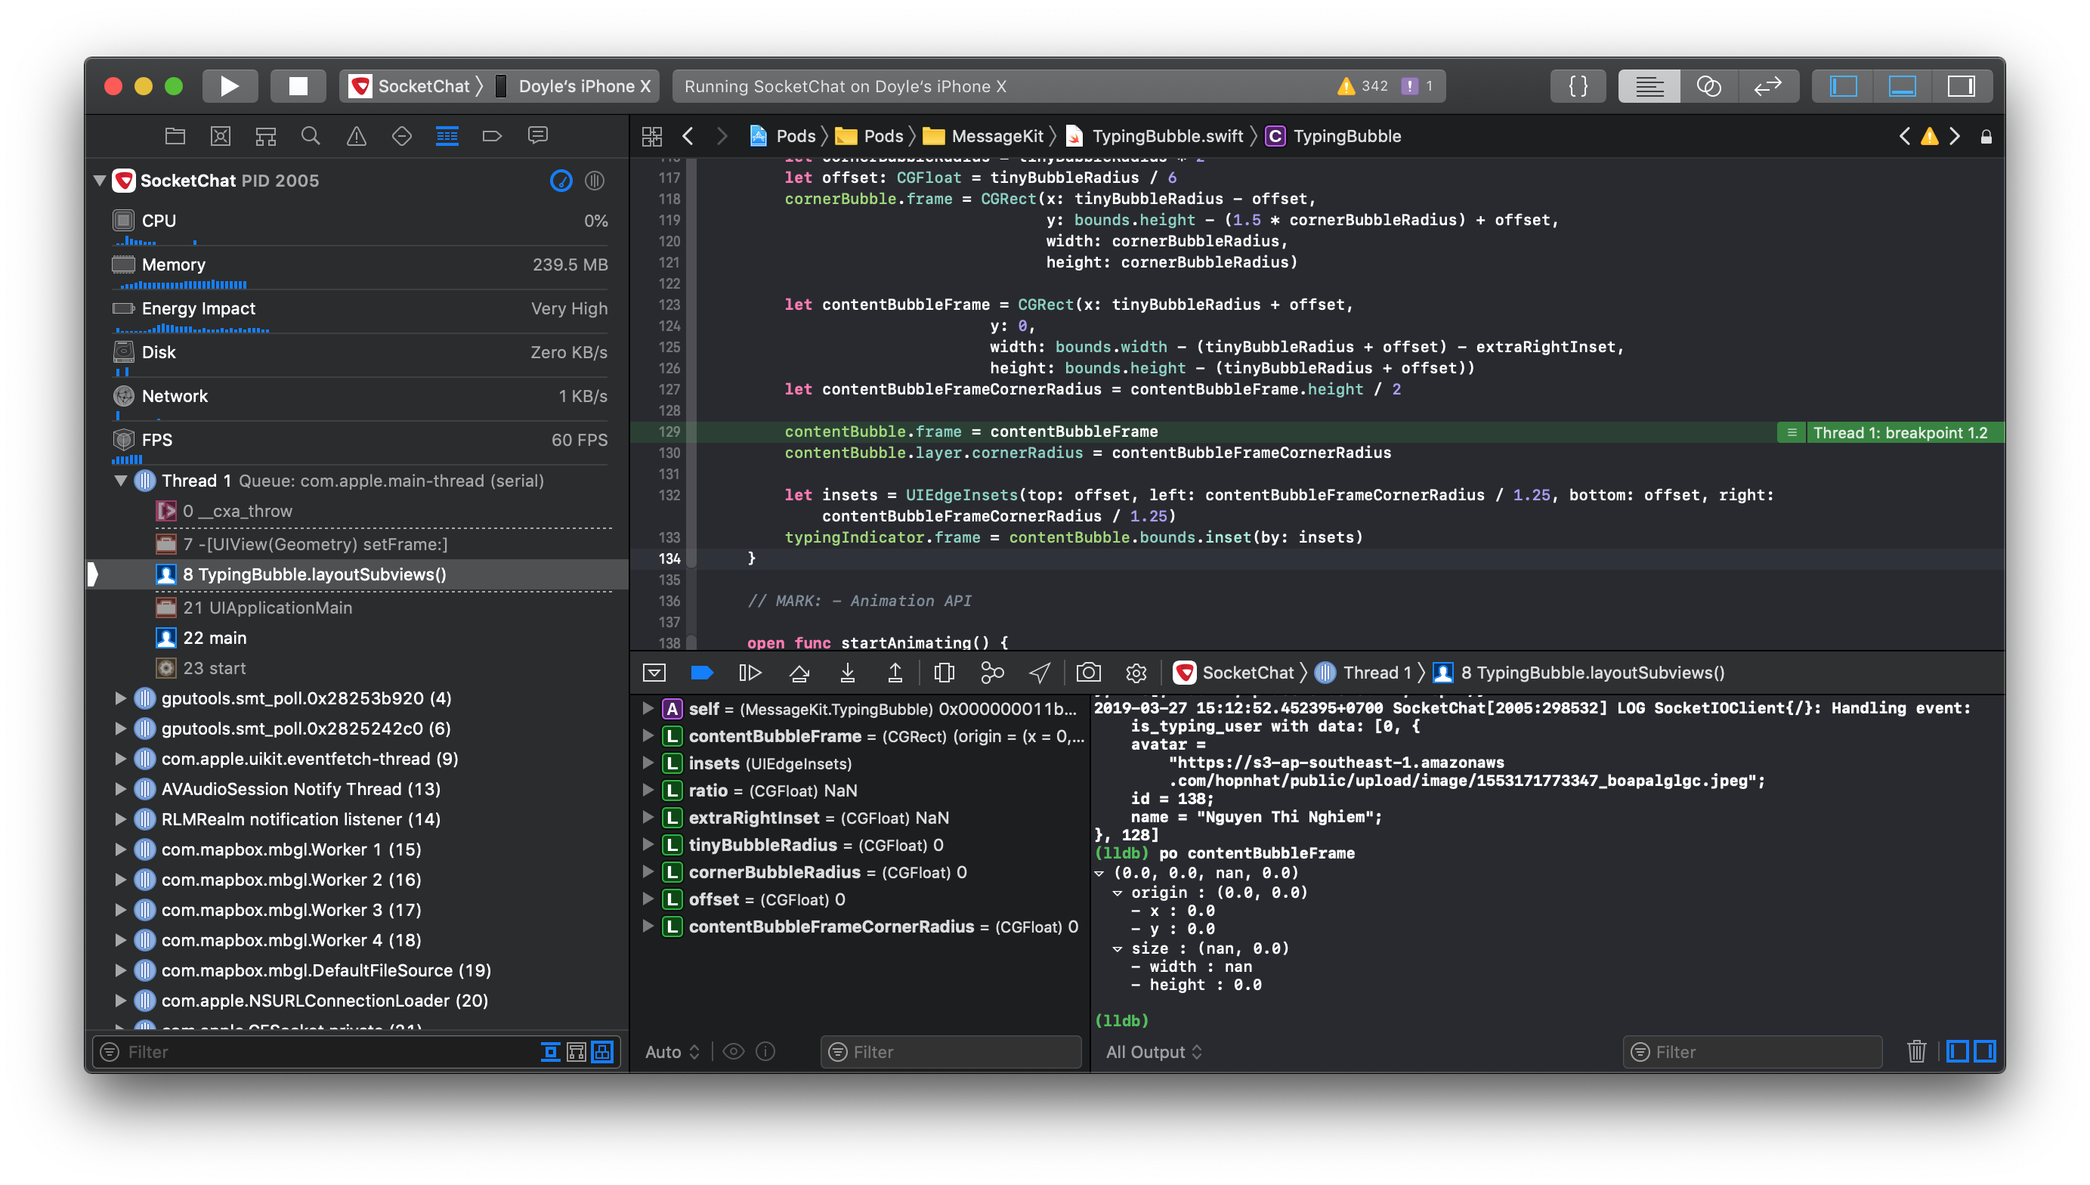Viewport: 2090px width, 1185px height.
Task: Open the Source Control navigator tab
Action: click(x=221, y=136)
